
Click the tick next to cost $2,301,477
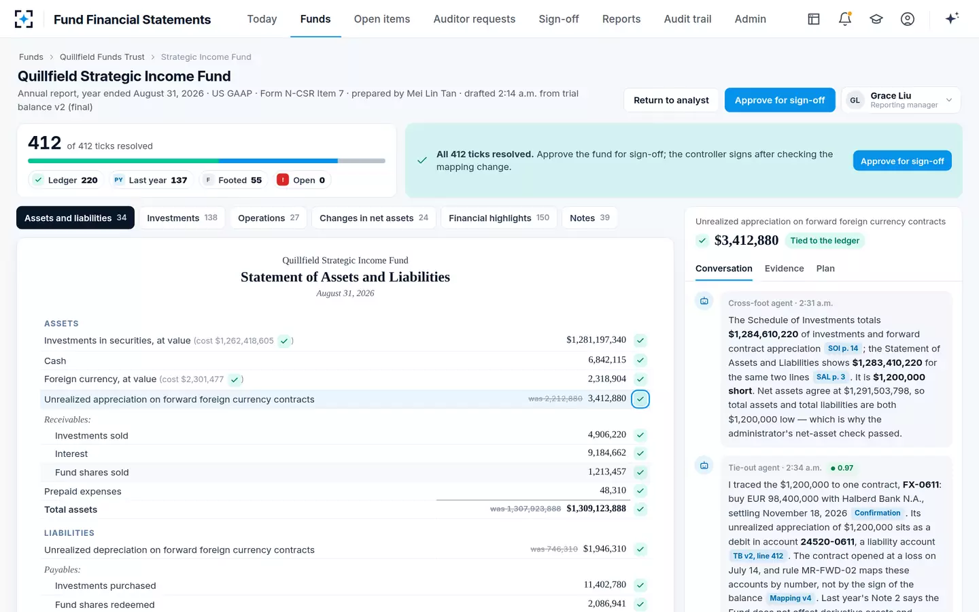pyautogui.click(x=235, y=379)
